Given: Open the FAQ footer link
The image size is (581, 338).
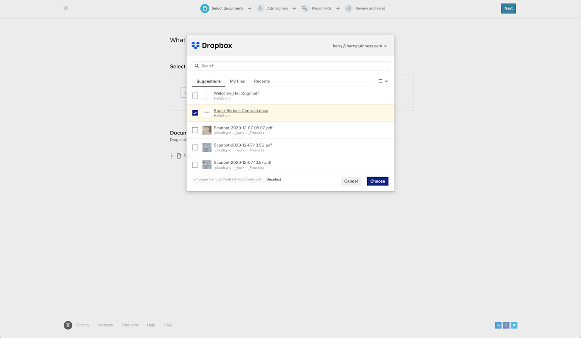Looking at the screenshot, I should (x=168, y=325).
